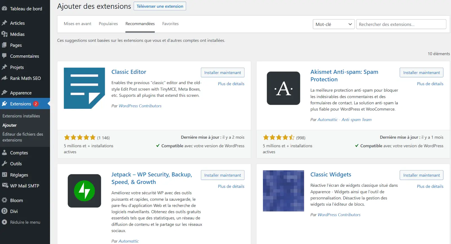The width and height of the screenshot is (451, 244).
Task: Click the Extensions plug icon
Action: coord(5,104)
